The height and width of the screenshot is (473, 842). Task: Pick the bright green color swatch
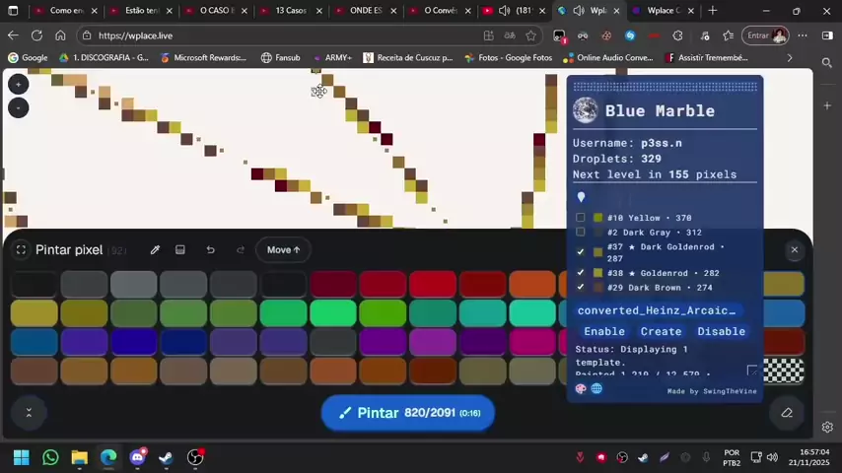point(332,313)
